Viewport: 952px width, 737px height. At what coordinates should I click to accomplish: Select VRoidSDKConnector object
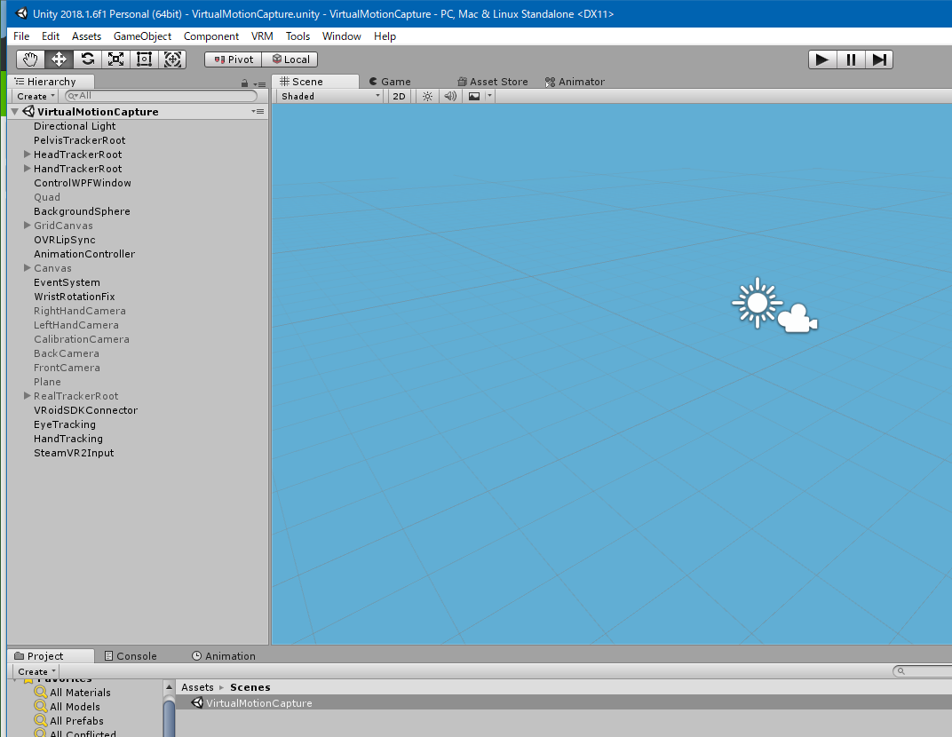tap(138, 410)
